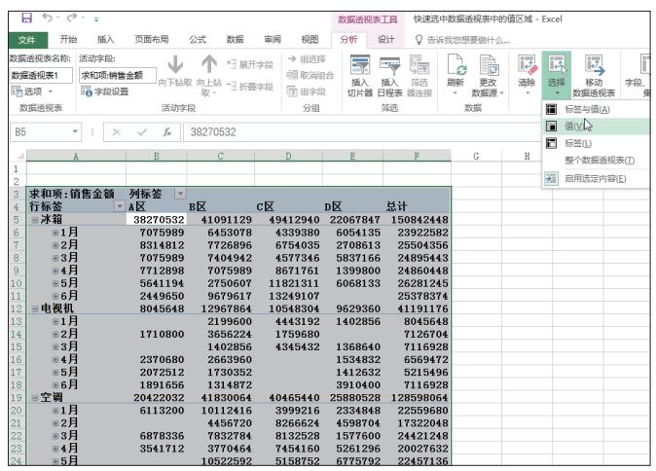Click 组字段 group field
Screen dimensions: 656x471
pyautogui.click(x=307, y=91)
